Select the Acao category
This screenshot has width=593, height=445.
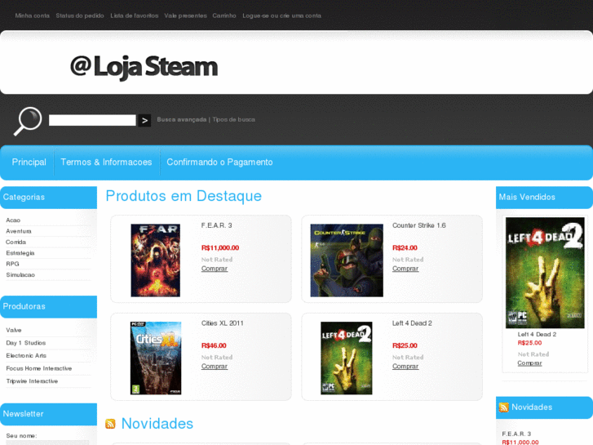click(13, 220)
